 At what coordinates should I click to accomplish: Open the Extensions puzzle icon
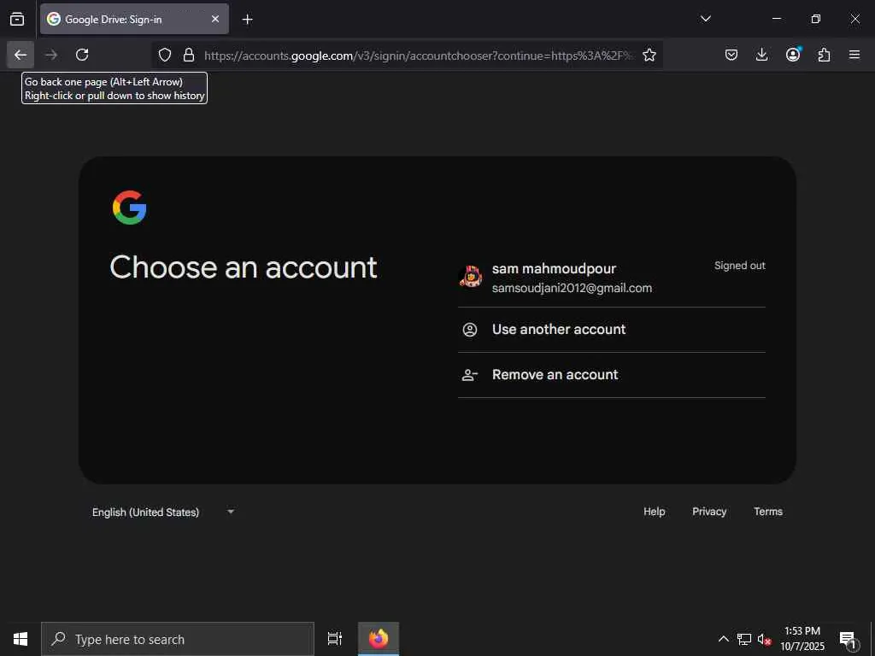tap(824, 55)
